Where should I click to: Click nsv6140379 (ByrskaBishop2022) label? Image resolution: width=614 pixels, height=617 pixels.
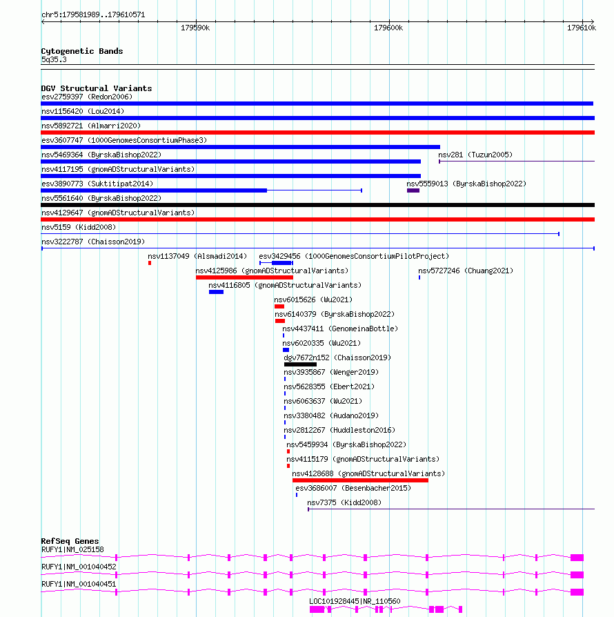(x=335, y=315)
